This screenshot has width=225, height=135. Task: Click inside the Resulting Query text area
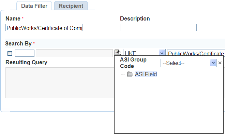coord(60,83)
